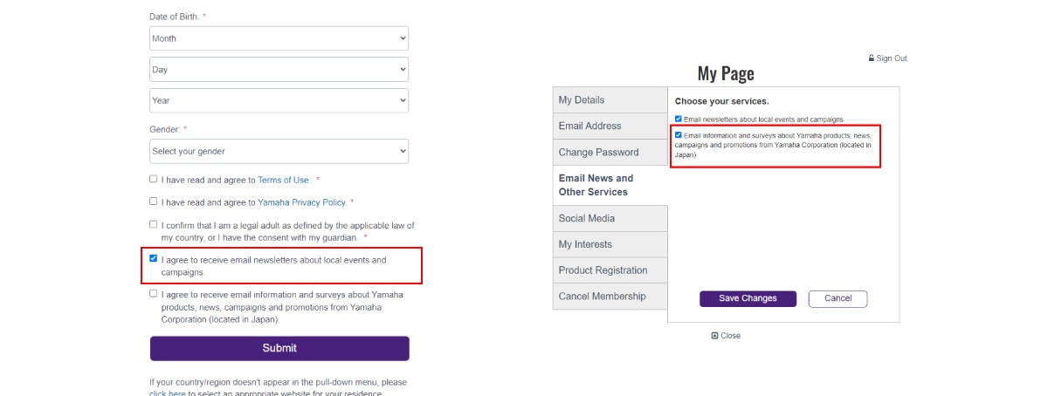
Task: Open the Terms of Use link
Action: coord(284,181)
